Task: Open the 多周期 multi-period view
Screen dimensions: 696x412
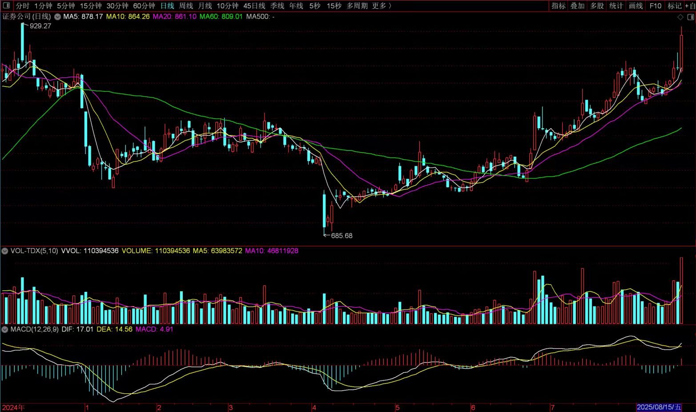Action: (x=357, y=6)
